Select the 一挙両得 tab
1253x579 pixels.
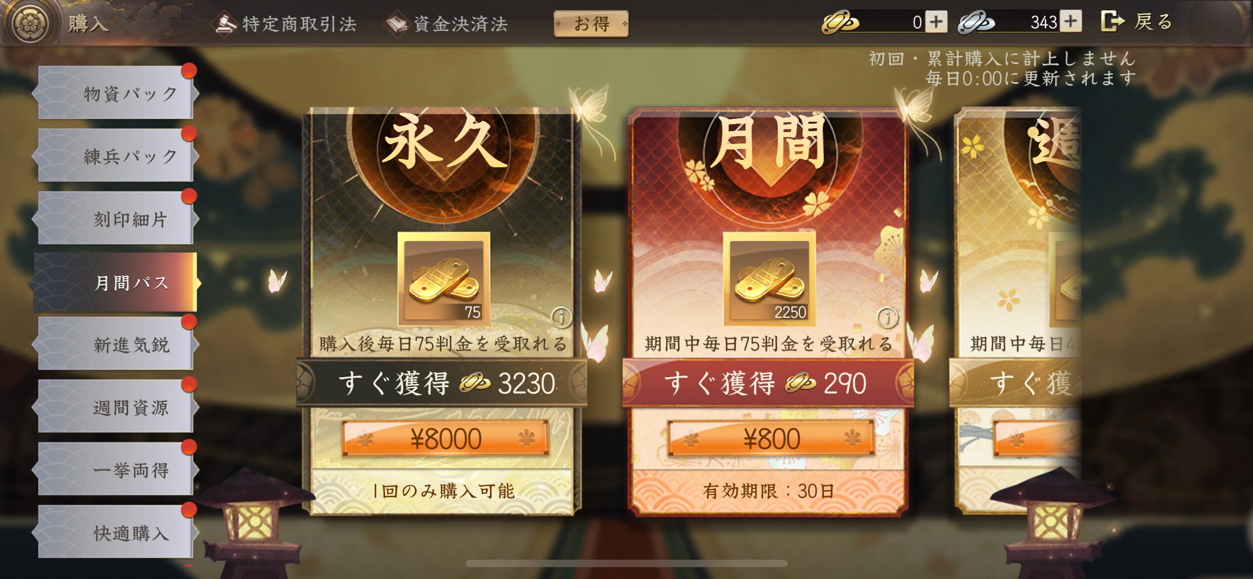pos(116,469)
